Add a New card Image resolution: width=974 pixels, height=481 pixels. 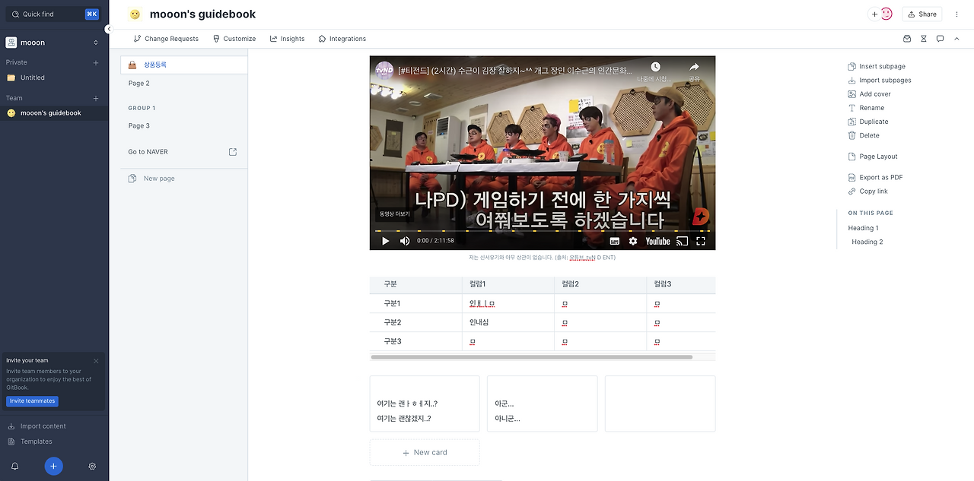[x=425, y=452]
